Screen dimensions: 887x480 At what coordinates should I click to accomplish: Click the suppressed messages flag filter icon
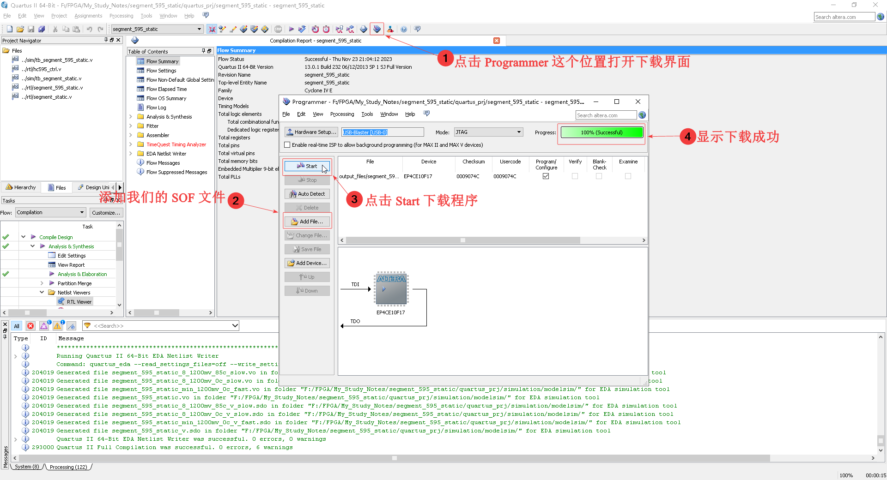pyautogui.click(x=71, y=326)
